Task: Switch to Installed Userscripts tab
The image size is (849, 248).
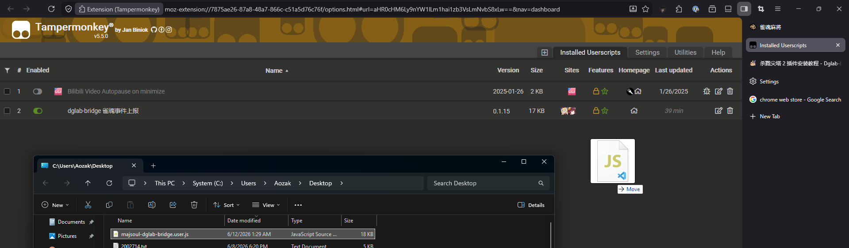Action: point(590,53)
